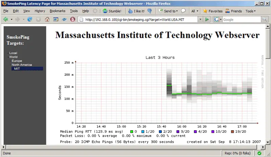Open the StumbleUpon Tools dropdown
The width and height of the screenshot is (271, 157).
(251, 11)
